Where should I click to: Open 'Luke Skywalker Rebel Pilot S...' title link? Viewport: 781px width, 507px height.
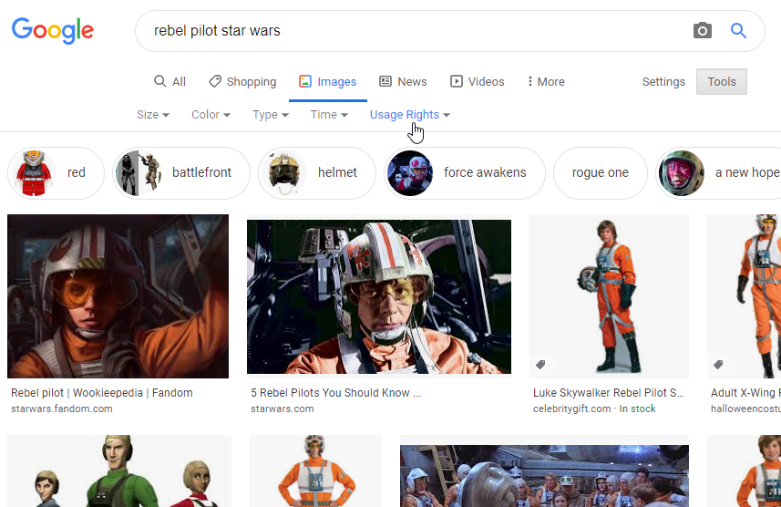tap(608, 393)
